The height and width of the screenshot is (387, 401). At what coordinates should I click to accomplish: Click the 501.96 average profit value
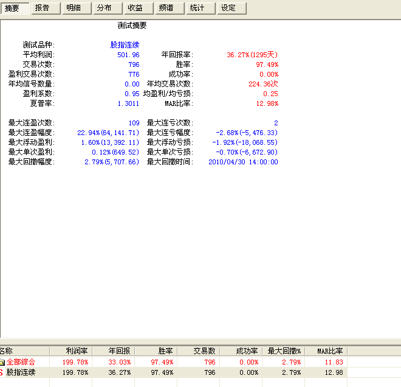[128, 55]
